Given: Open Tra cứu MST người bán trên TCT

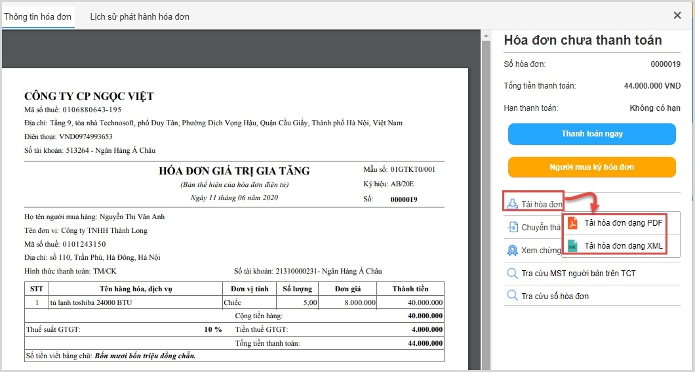Looking at the screenshot, I should [578, 274].
